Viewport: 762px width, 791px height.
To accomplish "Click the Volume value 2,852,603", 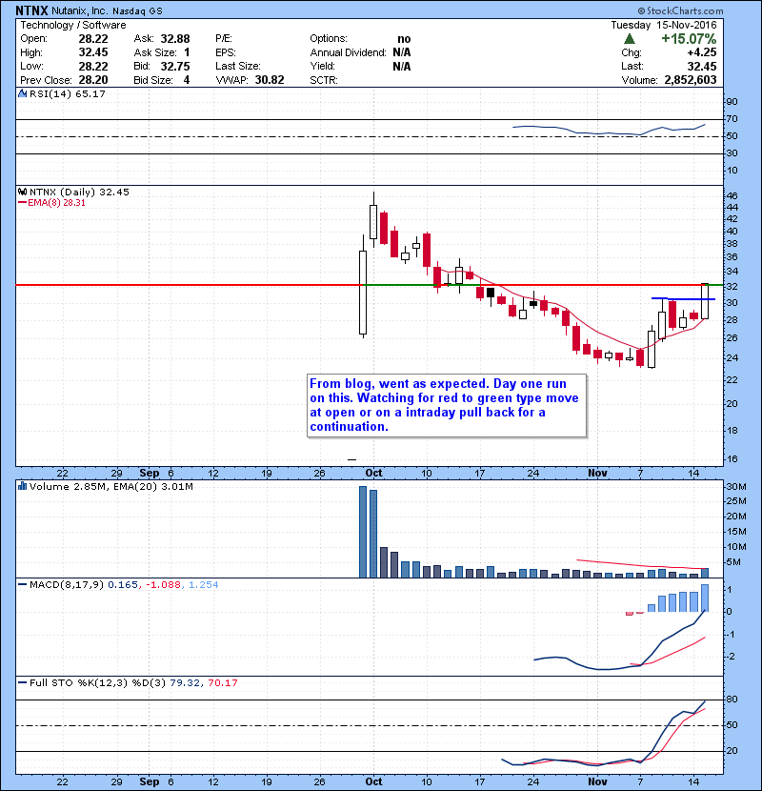I will pos(691,80).
